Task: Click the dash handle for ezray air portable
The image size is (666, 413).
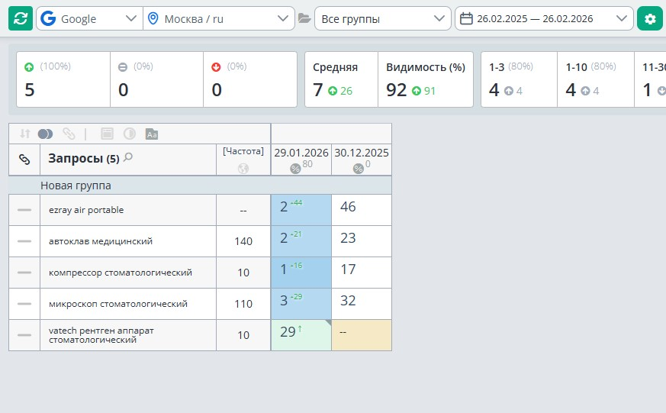Action: [24, 210]
